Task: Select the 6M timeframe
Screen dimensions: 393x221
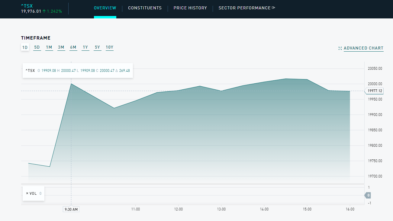Action: pos(73,47)
